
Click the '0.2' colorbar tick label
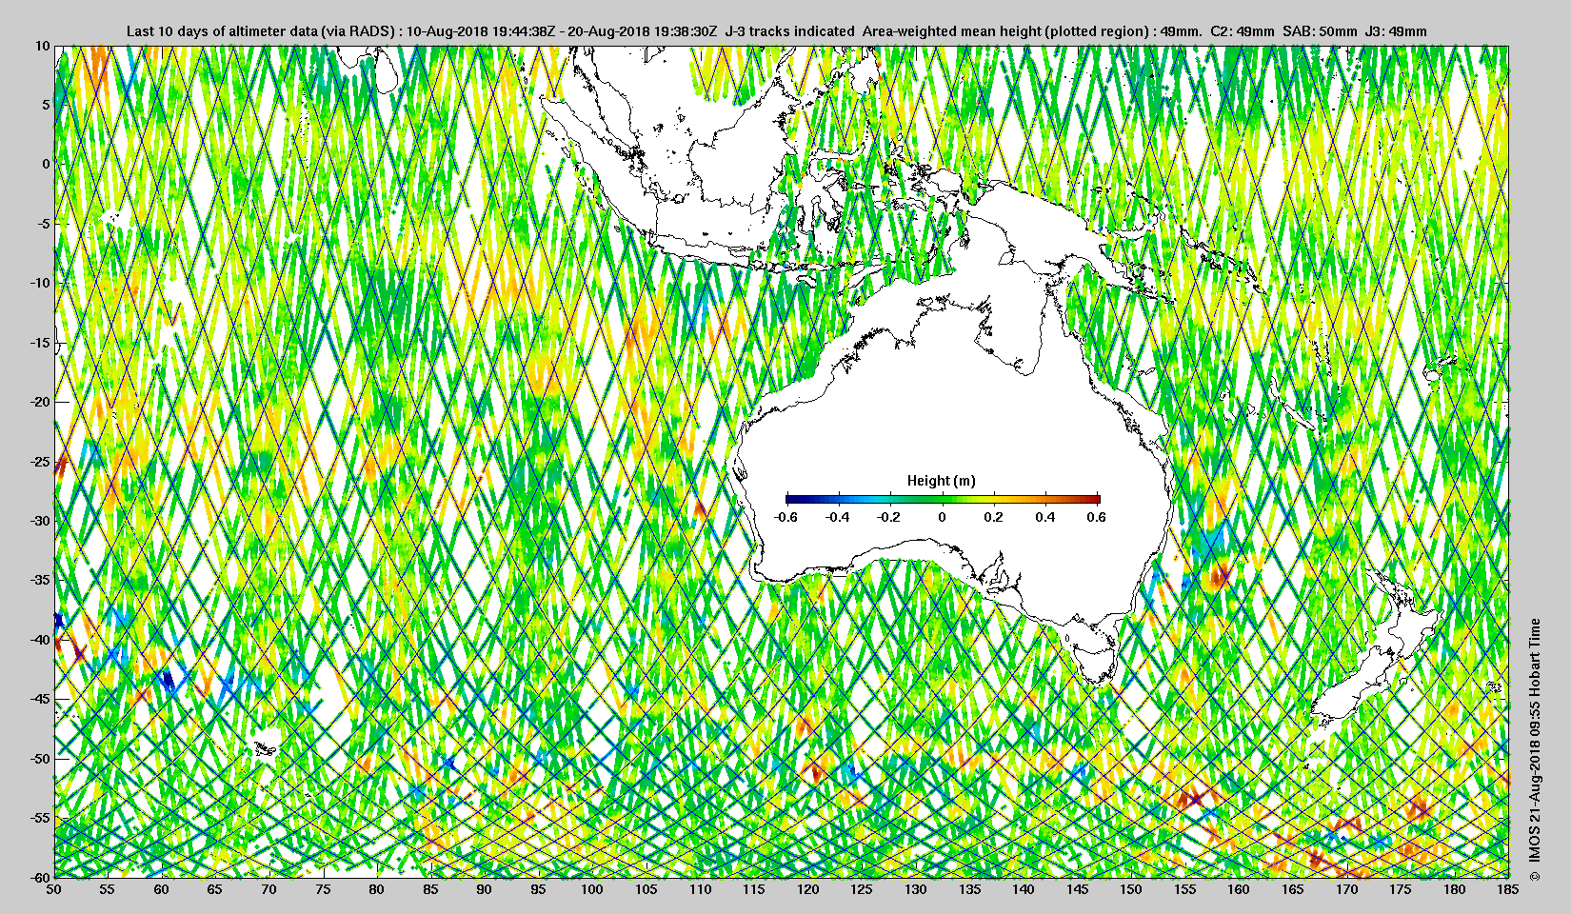[x=994, y=517]
